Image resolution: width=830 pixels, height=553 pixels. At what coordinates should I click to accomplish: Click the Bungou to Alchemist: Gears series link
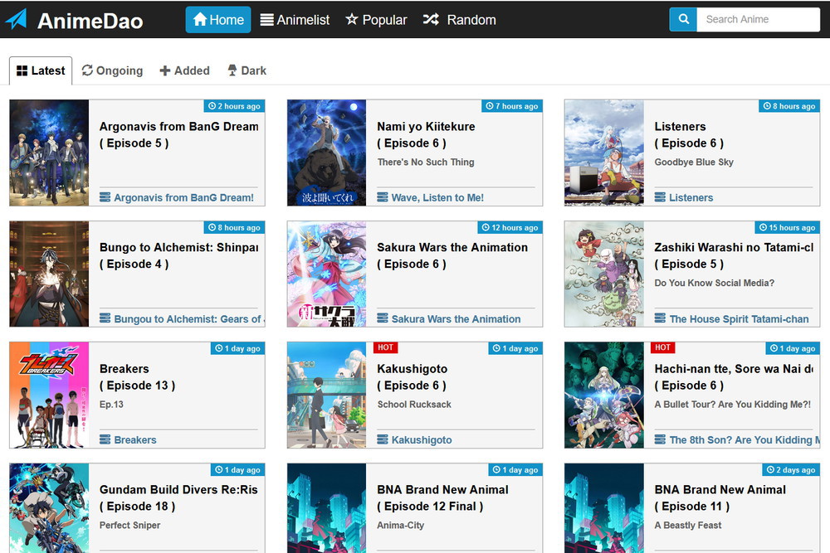(189, 319)
